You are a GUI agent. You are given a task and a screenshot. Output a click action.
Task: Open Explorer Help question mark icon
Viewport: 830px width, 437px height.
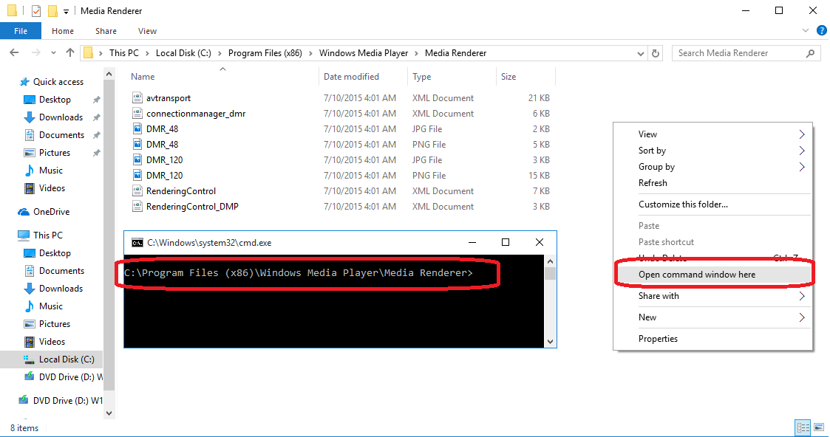click(x=822, y=31)
